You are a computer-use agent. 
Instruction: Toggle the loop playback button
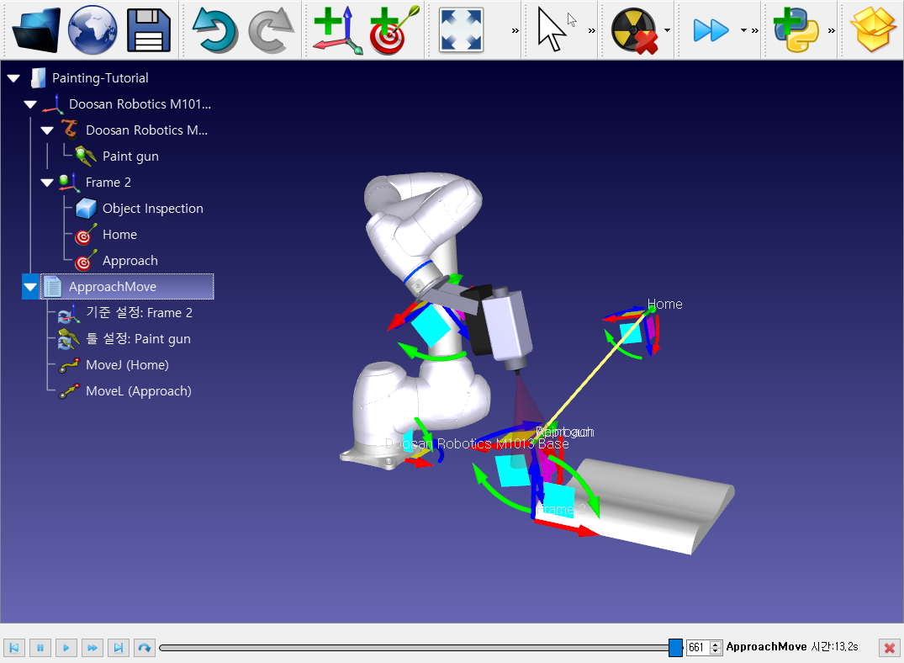click(145, 648)
